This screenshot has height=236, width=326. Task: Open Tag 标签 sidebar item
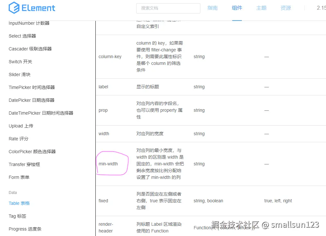(x=17, y=216)
